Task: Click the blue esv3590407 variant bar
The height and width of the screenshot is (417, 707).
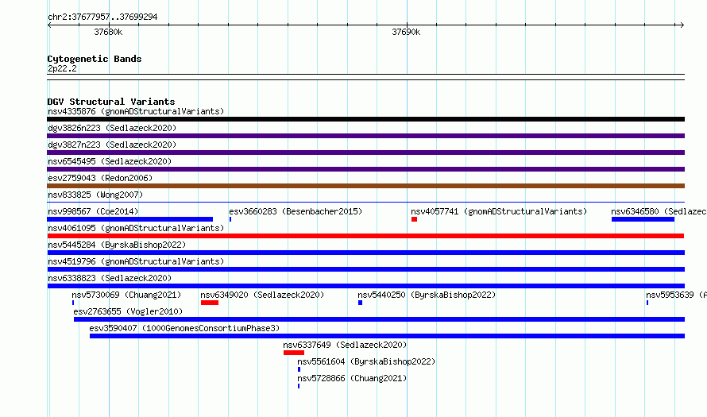Action: 388,336
